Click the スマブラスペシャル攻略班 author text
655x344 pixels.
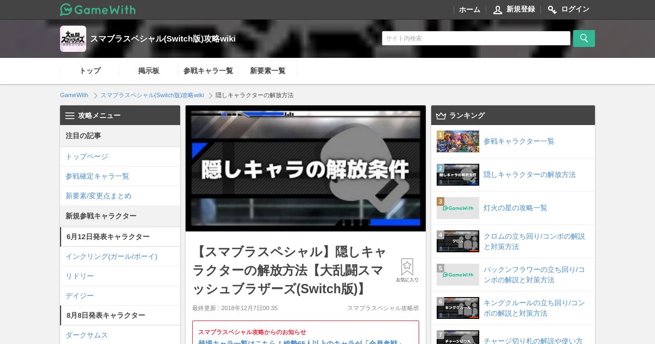click(383, 308)
